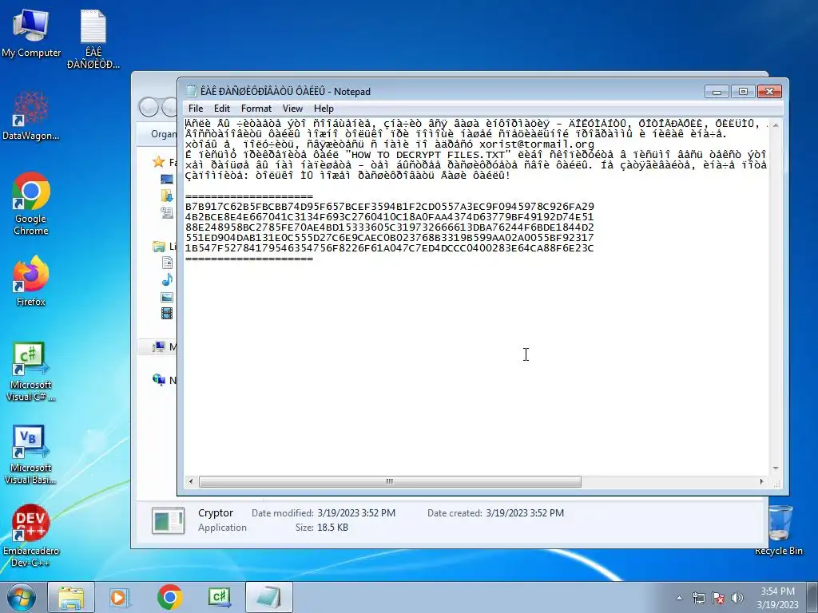Click Notepad vertical scroll up arrow
Viewport: 818px width, 613px height.
(x=775, y=125)
